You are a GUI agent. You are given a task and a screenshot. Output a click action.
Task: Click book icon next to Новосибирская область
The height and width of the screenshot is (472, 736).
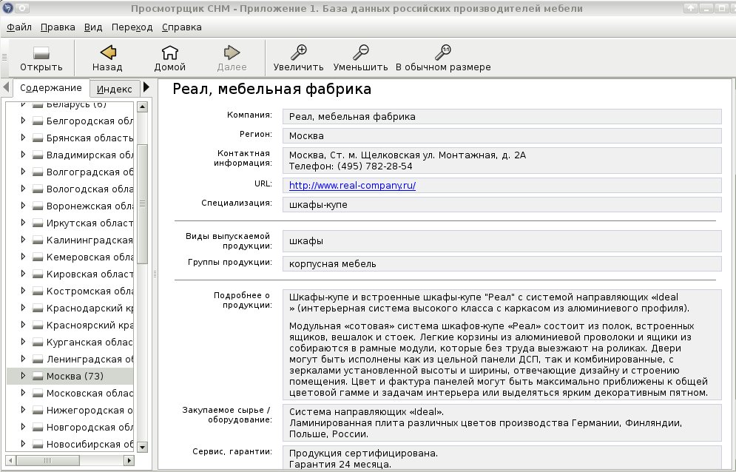coord(38,445)
